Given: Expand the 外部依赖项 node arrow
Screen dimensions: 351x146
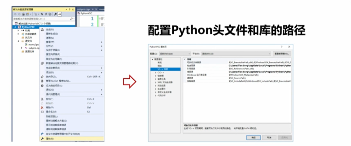Looking at the screenshot, I should (18, 34).
